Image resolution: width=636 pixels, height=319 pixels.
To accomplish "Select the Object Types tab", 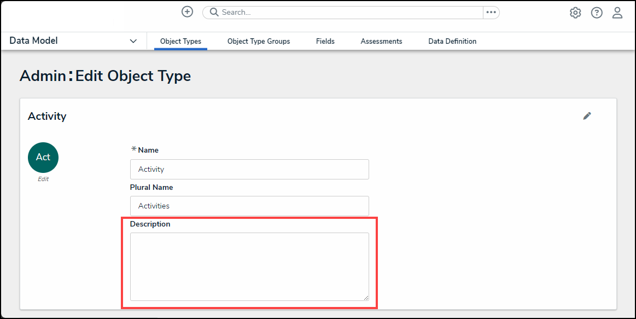I will pos(180,41).
